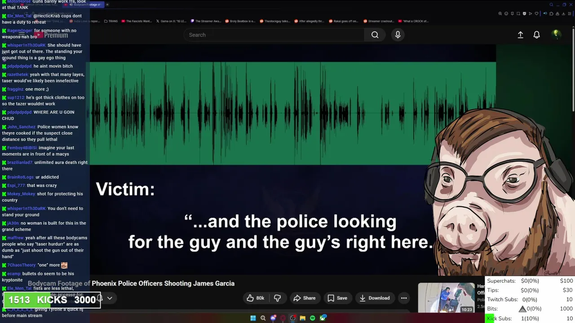This screenshot has width=575, height=323.
Task: Click chat username whisper1nTh3DaRK saying 'She should have'
Action: (x=27, y=45)
